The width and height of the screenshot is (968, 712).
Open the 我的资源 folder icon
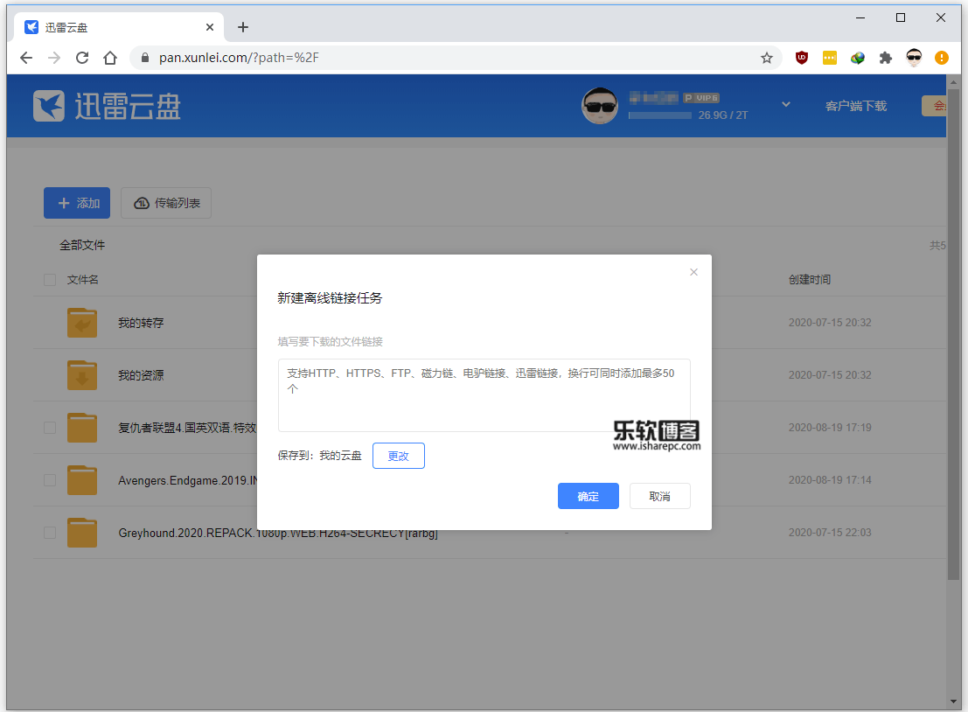[x=82, y=375]
